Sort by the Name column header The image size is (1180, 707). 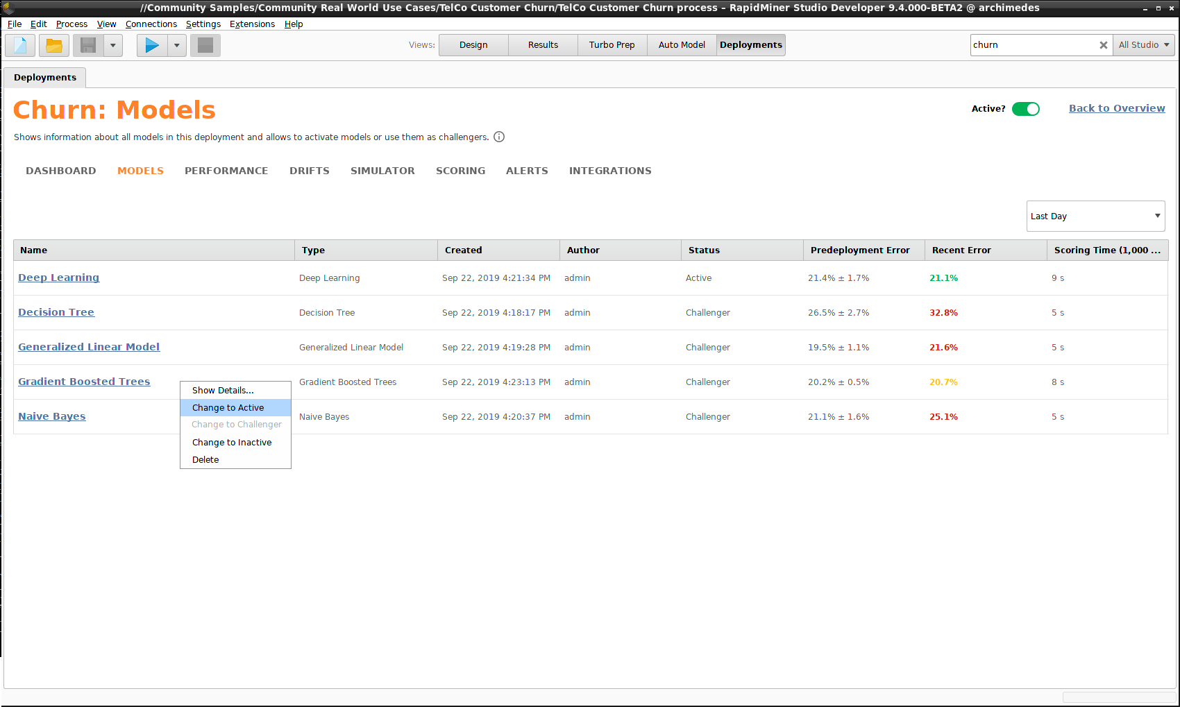tap(154, 250)
